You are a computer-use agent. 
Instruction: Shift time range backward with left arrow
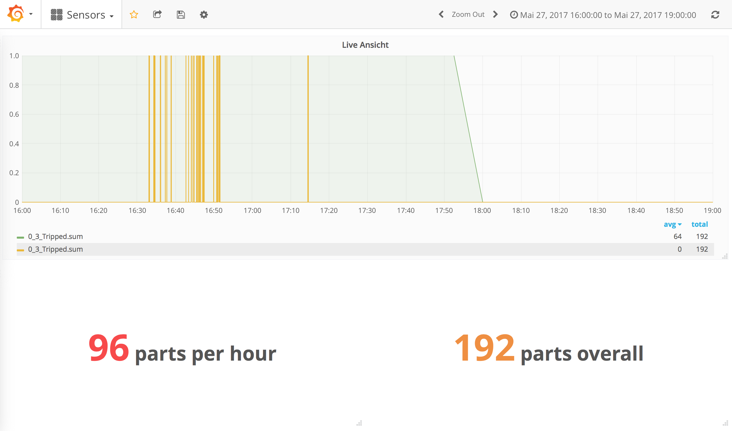(x=441, y=14)
